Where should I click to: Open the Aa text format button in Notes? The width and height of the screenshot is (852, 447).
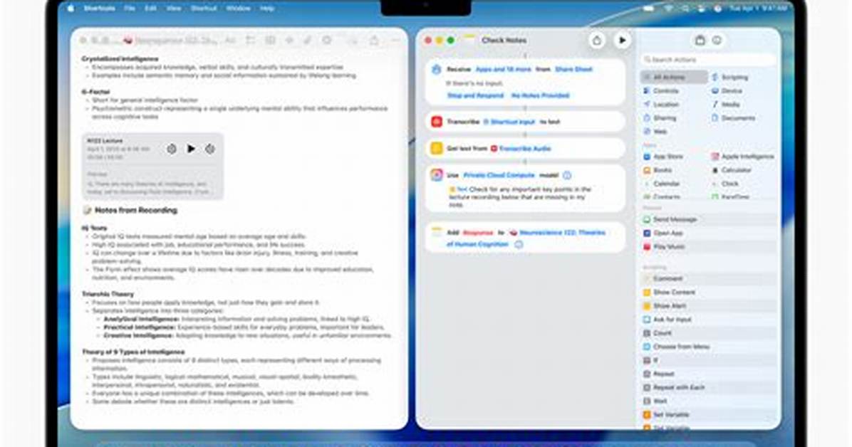point(230,40)
